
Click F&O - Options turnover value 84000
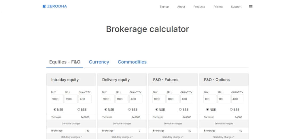click(x=238, y=117)
